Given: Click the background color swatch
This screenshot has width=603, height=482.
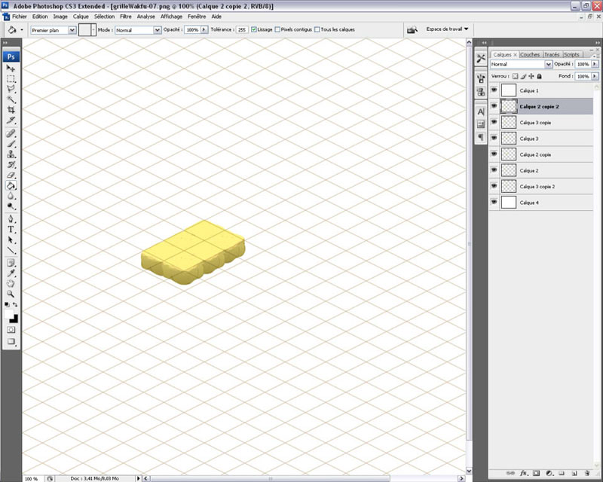Looking at the screenshot, I should pyautogui.click(x=15, y=319).
